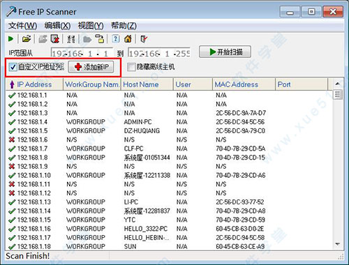Image resolution: width=349 pixels, height=265 pixels.
Task: Click the green check icon for 192.168.1.18
Action: (12, 247)
